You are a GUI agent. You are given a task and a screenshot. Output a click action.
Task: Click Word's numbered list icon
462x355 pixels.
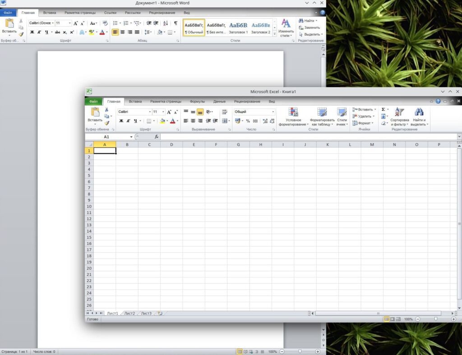click(126, 23)
